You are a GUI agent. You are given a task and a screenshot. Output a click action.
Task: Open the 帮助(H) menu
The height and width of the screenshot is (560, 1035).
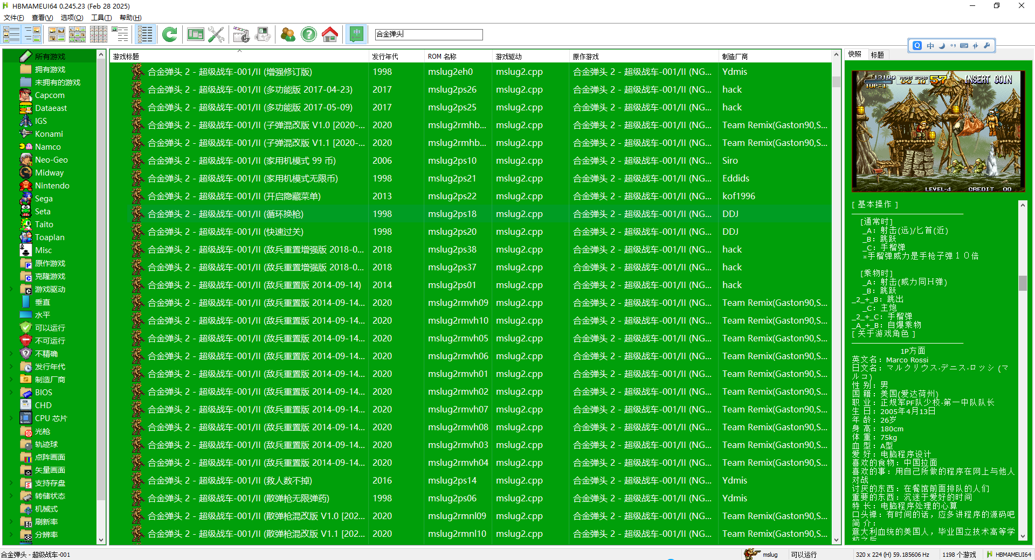pos(130,18)
